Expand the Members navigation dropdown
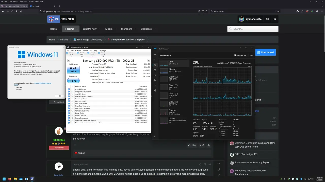The image size is (325, 182). [x=135, y=29]
